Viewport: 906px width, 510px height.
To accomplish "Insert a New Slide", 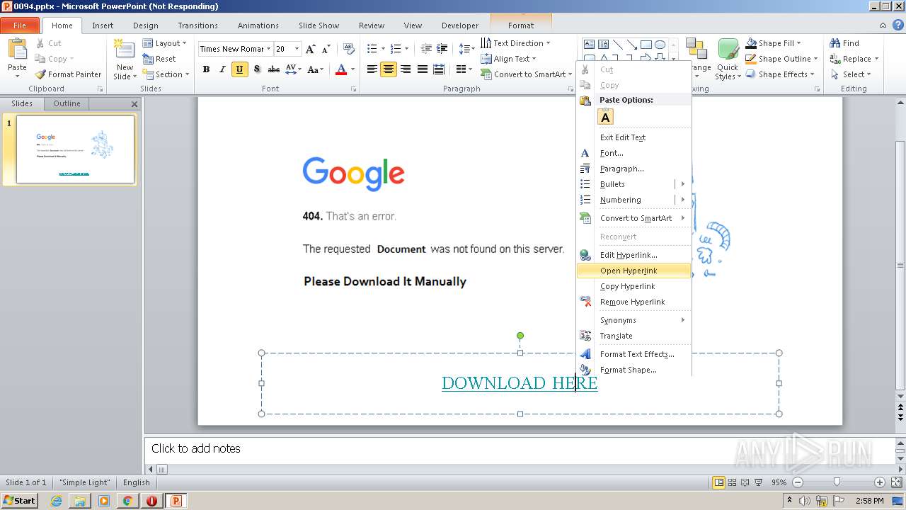I will coord(125,60).
